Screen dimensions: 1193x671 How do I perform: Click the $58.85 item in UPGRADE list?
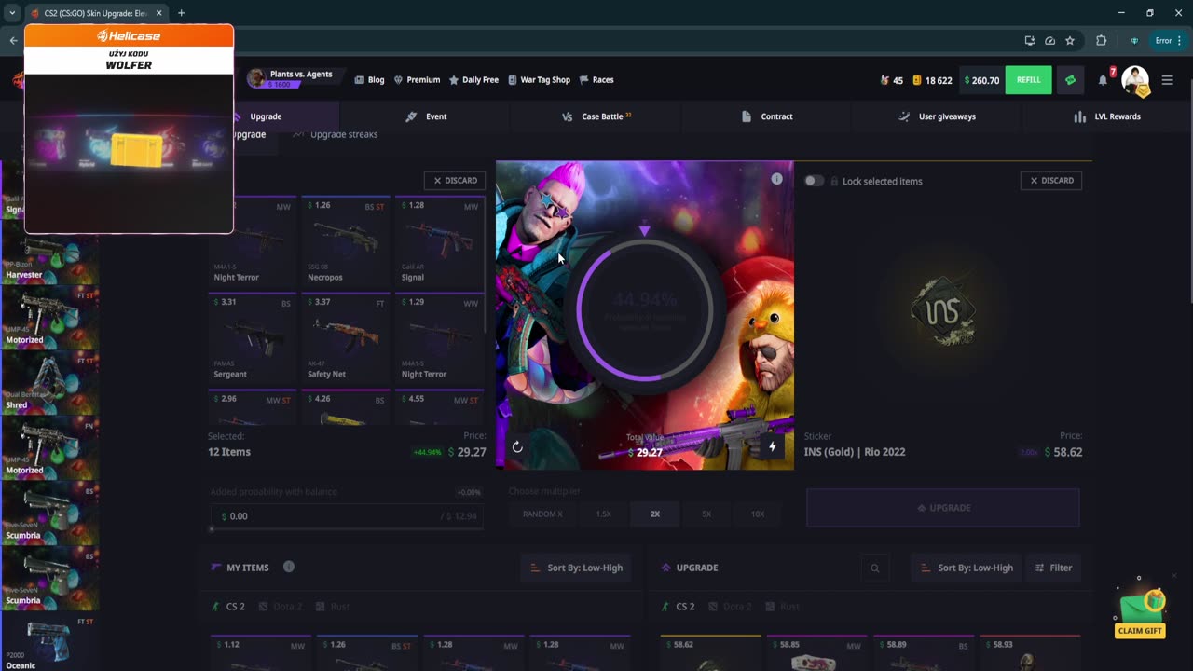[816, 653]
